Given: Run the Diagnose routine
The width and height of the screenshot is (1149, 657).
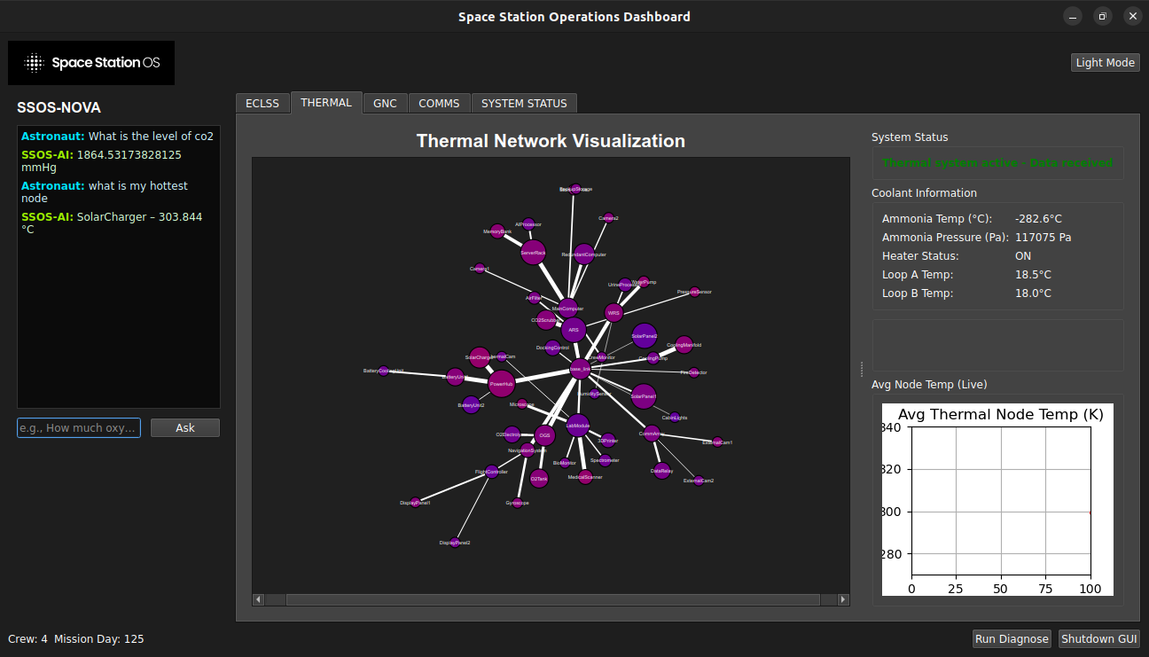Looking at the screenshot, I should 1012,638.
